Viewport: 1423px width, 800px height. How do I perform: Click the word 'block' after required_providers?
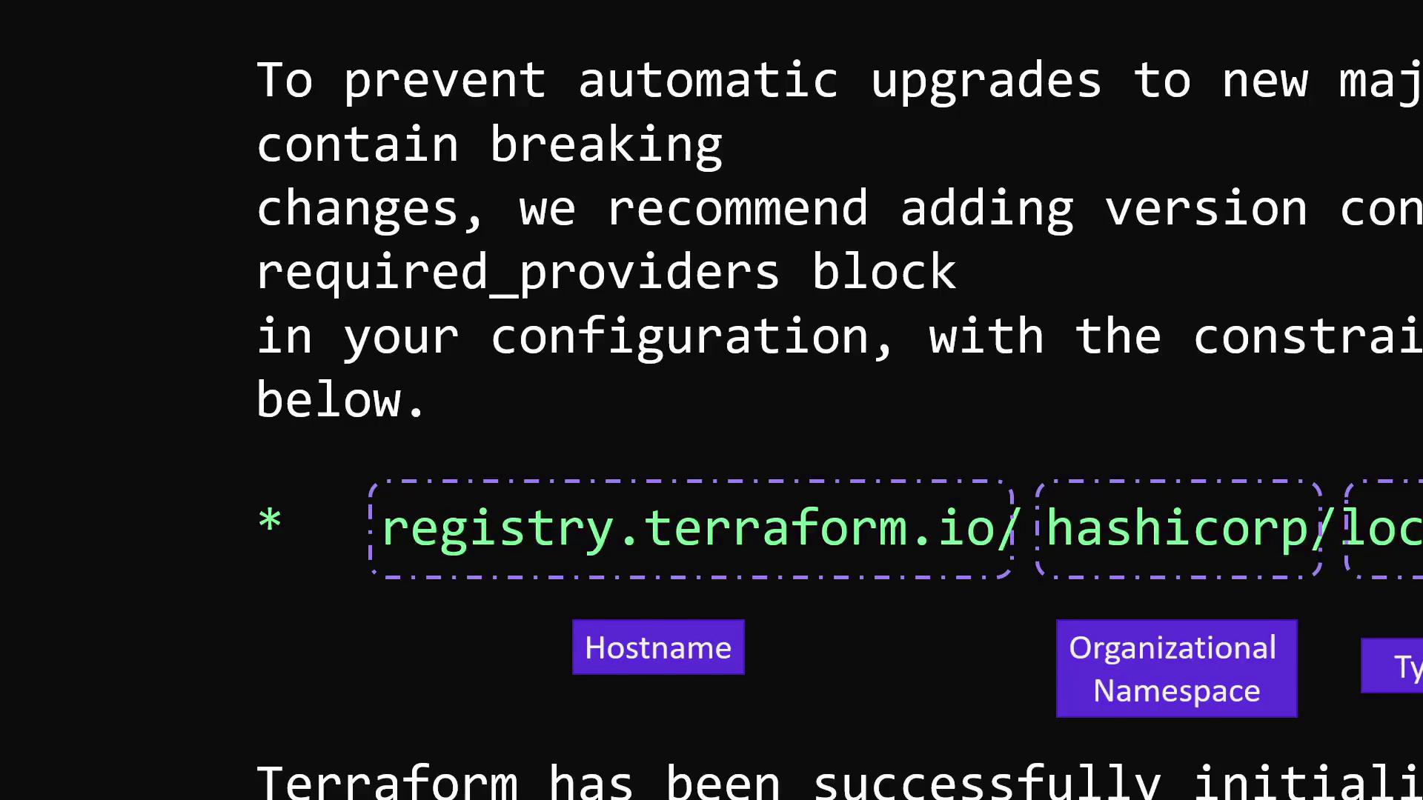883,272
